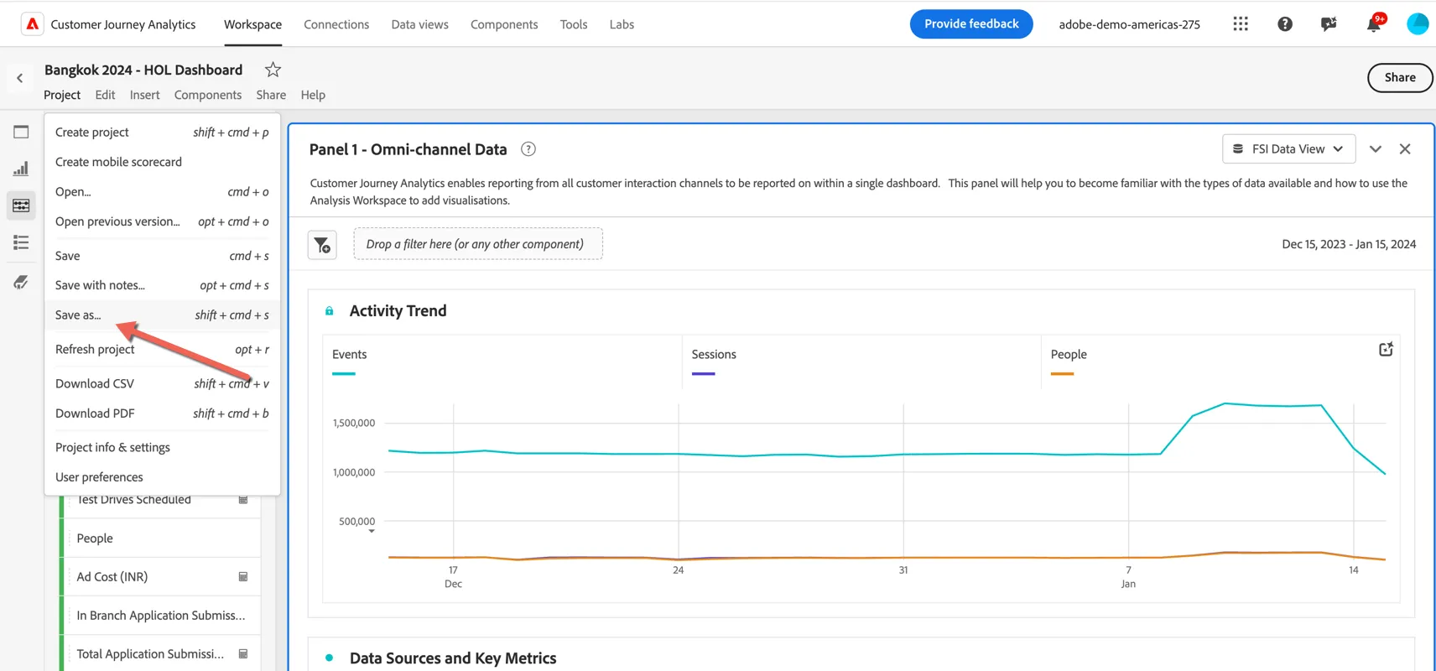Click the Drop a filter here zone

478,244
